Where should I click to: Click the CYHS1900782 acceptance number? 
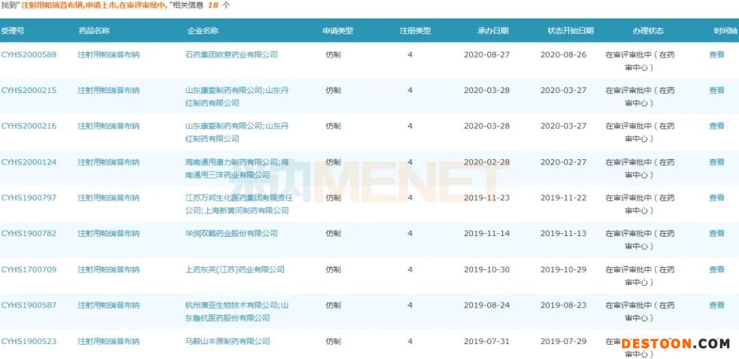29,233
